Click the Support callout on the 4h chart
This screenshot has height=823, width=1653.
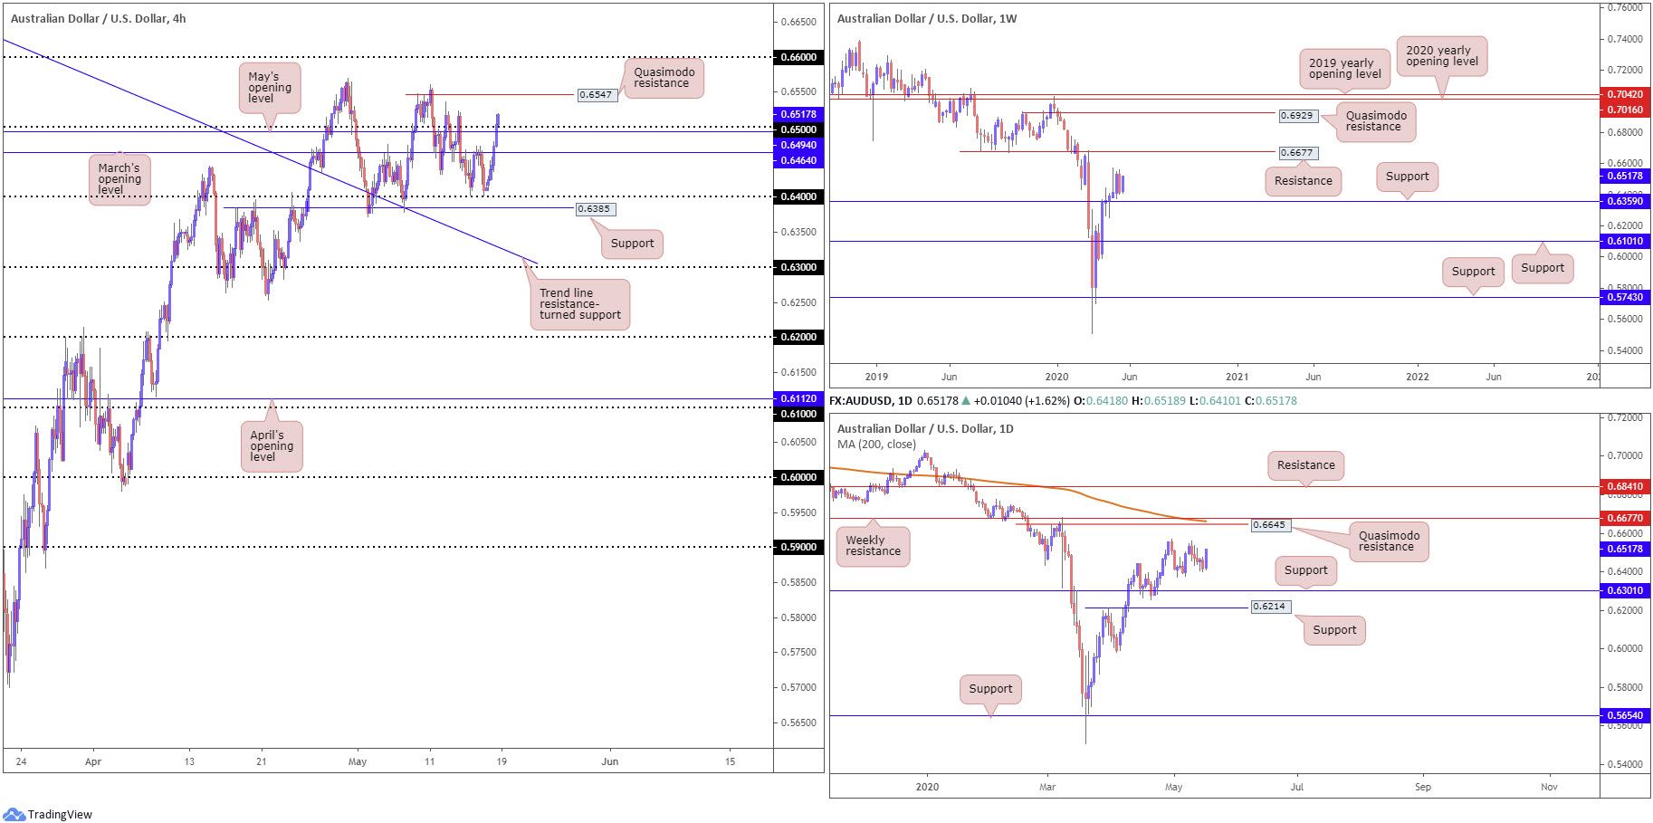click(x=632, y=244)
